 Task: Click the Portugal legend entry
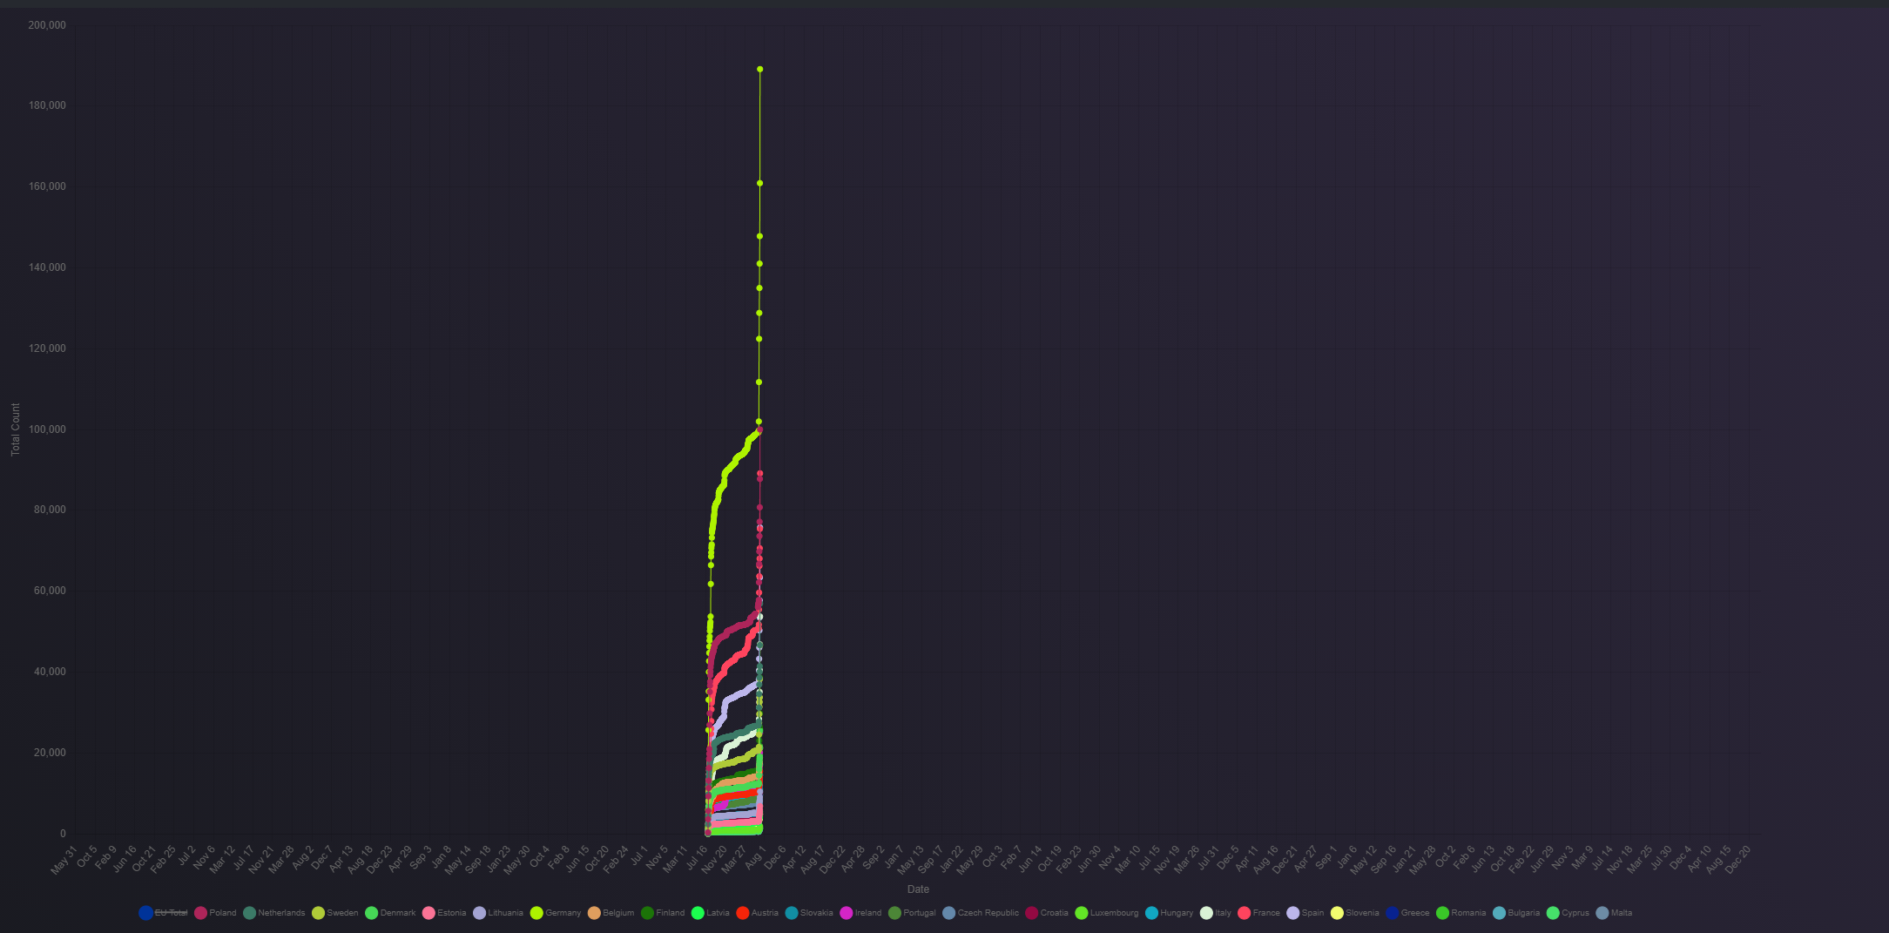[x=912, y=913]
